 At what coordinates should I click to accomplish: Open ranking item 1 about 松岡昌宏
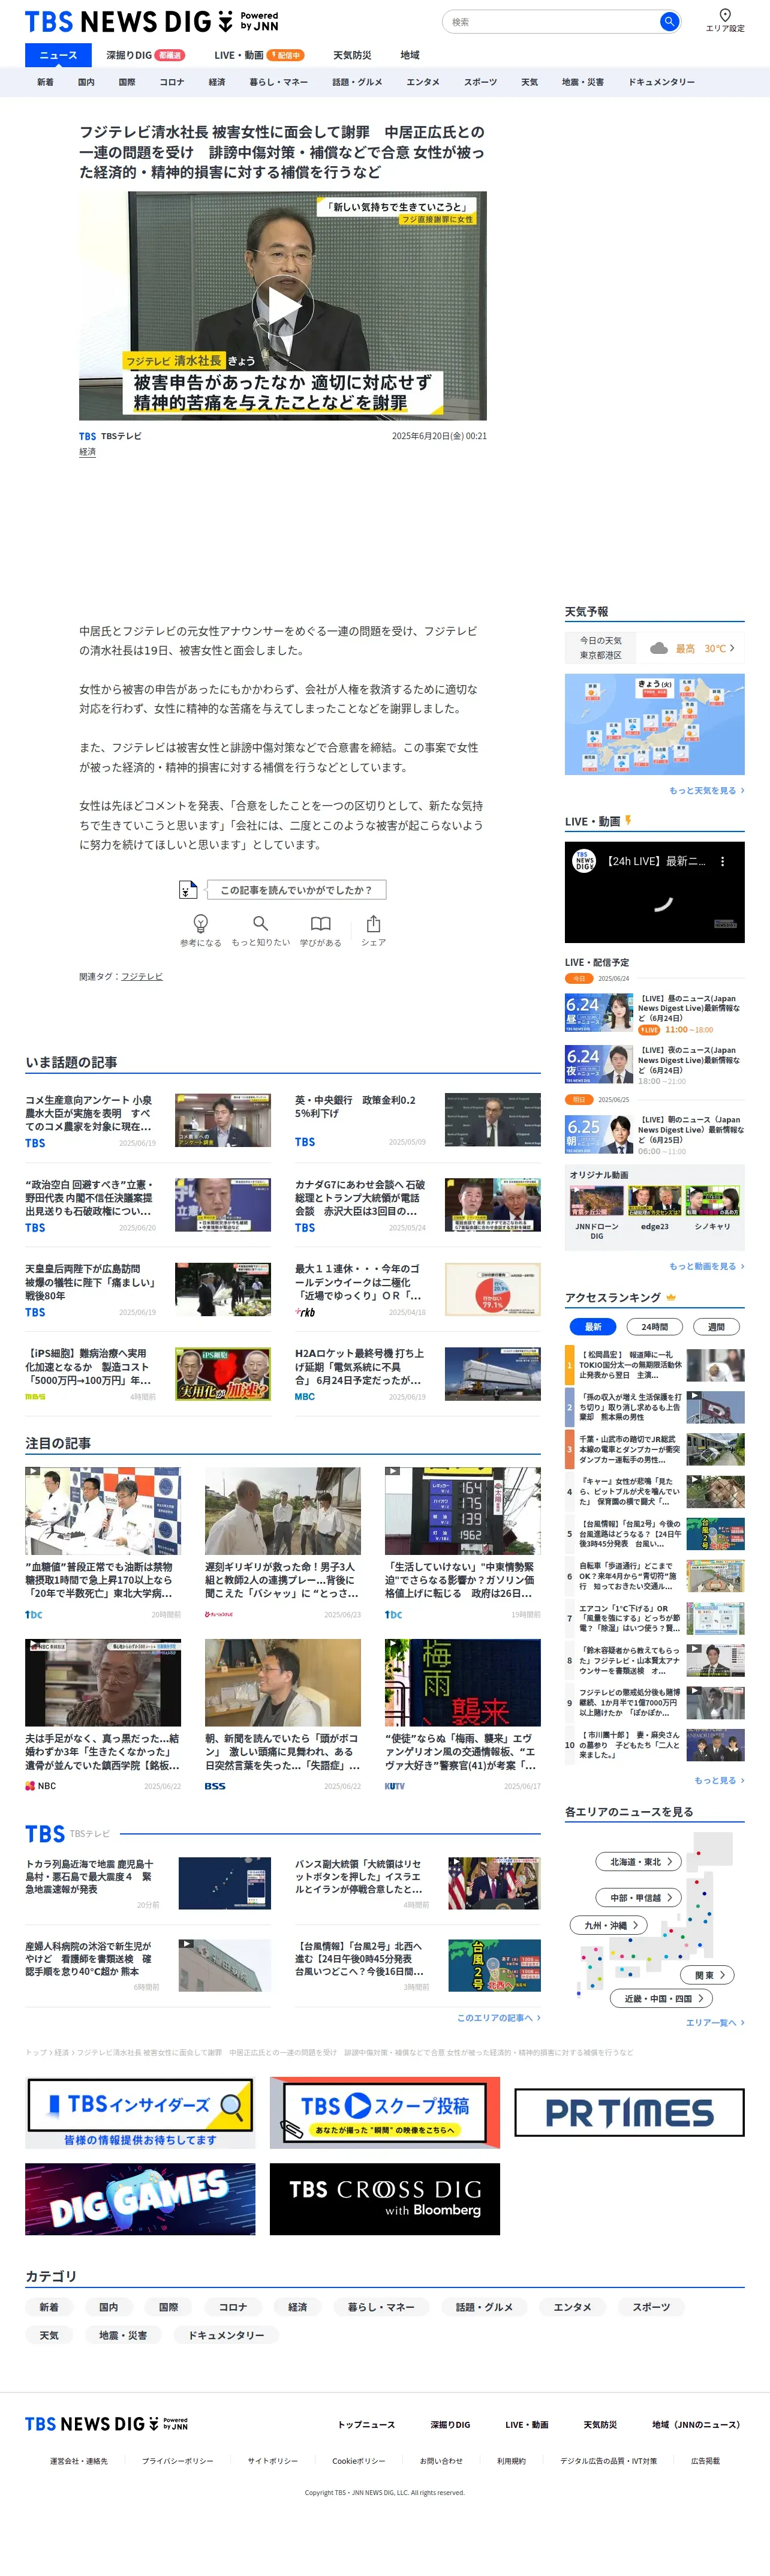[x=654, y=1364]
